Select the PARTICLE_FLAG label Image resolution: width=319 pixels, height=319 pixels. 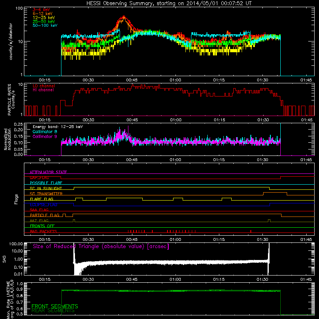45,215
